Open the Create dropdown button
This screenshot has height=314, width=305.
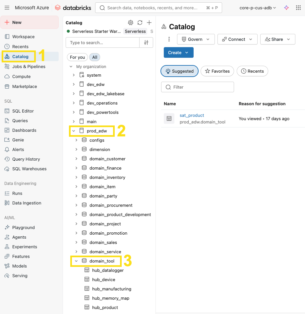point(179,52)
